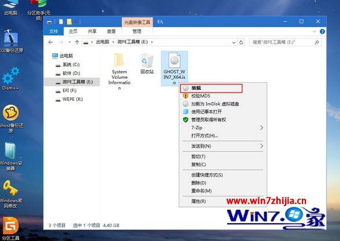Screen dimensions: 340x241
Task: Click 管理员取得所有权 menu entry
Action: point(223,120)
